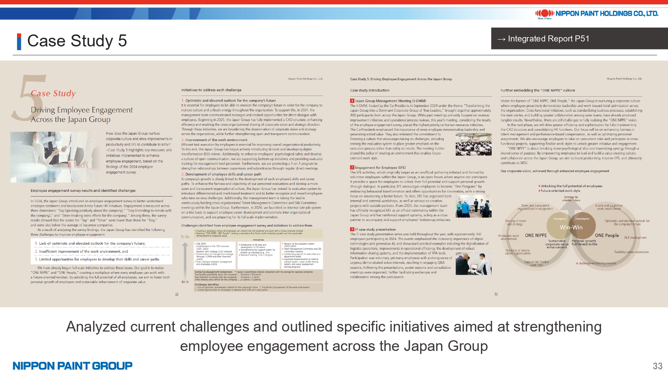The image size is (668, 376).
Task: Click 'Realizing career aspirations' label
Action: [632, 252]
